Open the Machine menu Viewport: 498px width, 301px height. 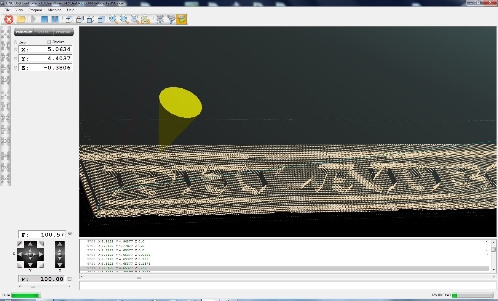[x=55, y=10]
